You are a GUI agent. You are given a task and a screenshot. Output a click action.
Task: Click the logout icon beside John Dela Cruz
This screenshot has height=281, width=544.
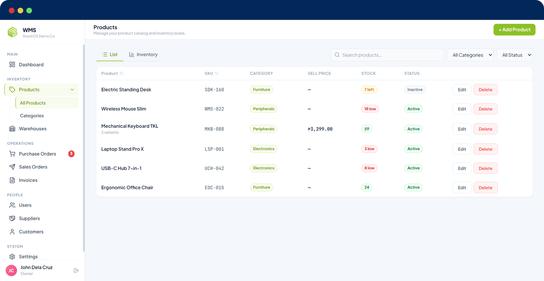point(76,270)
